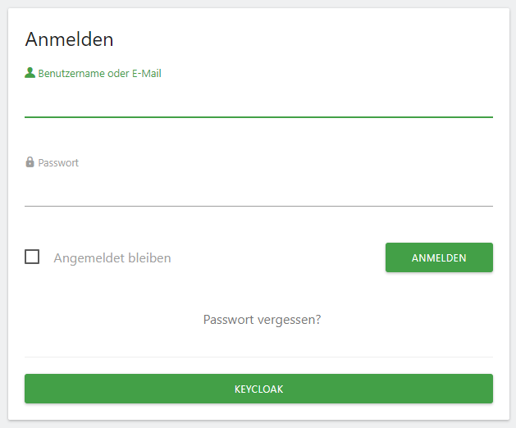Submit with the ANMELDEN button
The width and height of the screenshot is (516, 428).
point(439,257)
